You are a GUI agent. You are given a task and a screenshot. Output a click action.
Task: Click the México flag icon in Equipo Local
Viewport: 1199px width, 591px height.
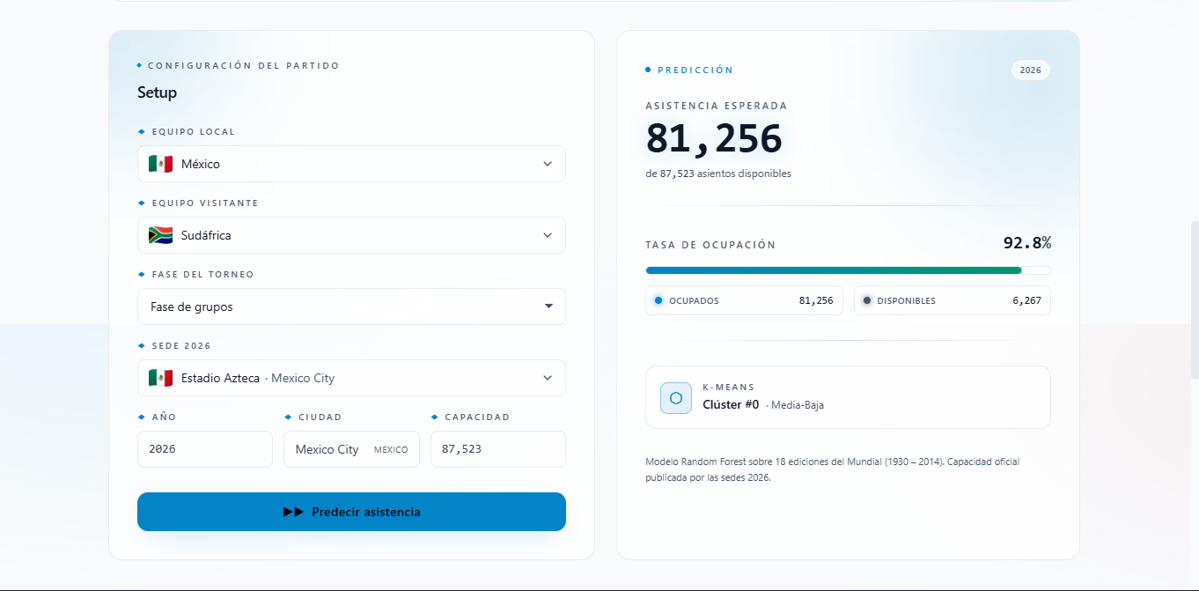pos(160,164)
